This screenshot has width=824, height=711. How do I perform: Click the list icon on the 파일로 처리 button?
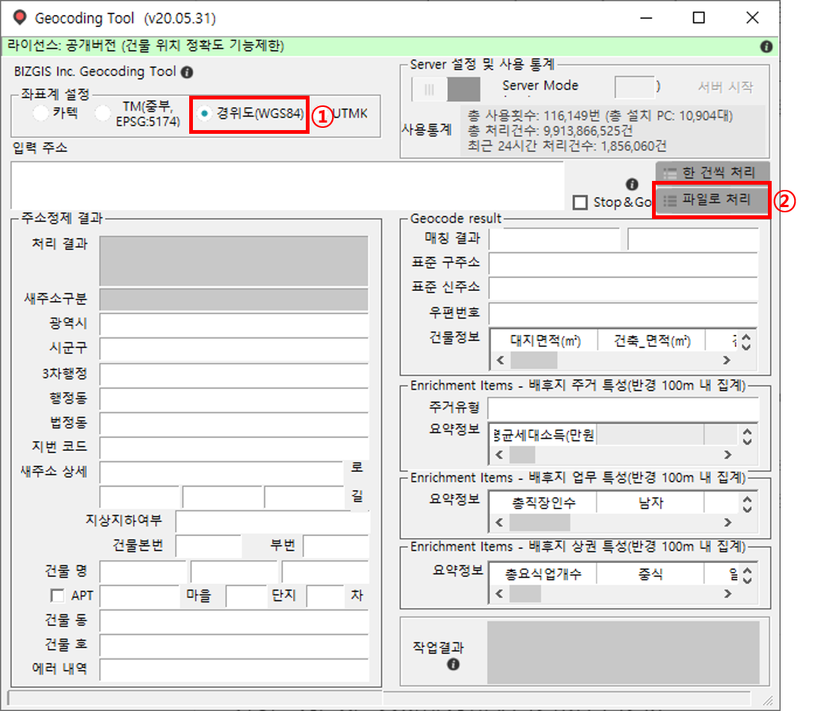669,200
